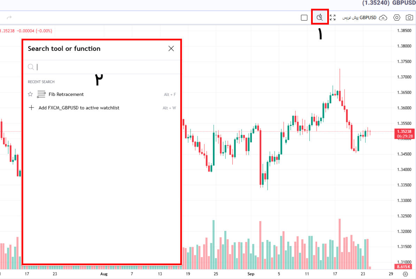The height and width of the screenshot is (279, 416).
Task: Open the layout selection square icon
Action: tap(304, 17)
